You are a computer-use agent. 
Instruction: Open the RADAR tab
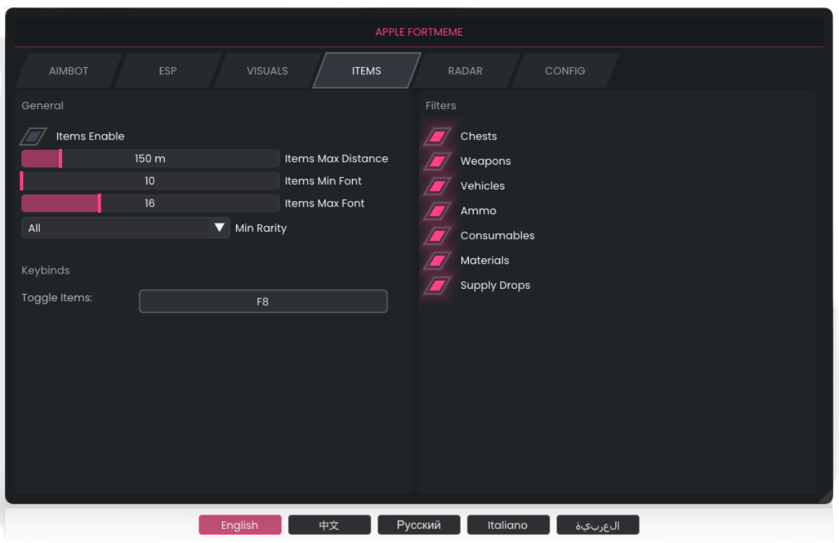click(465, 71)
